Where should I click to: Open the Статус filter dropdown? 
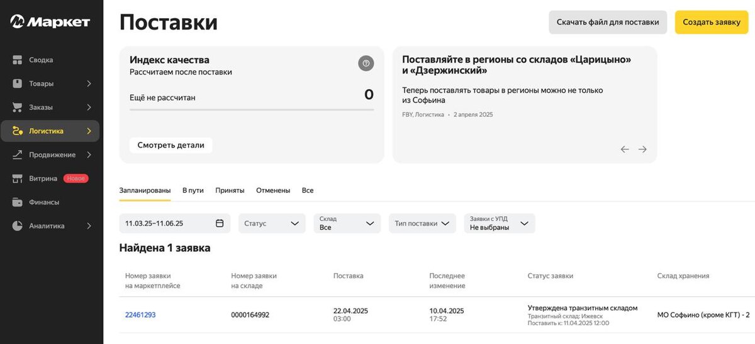272,223
